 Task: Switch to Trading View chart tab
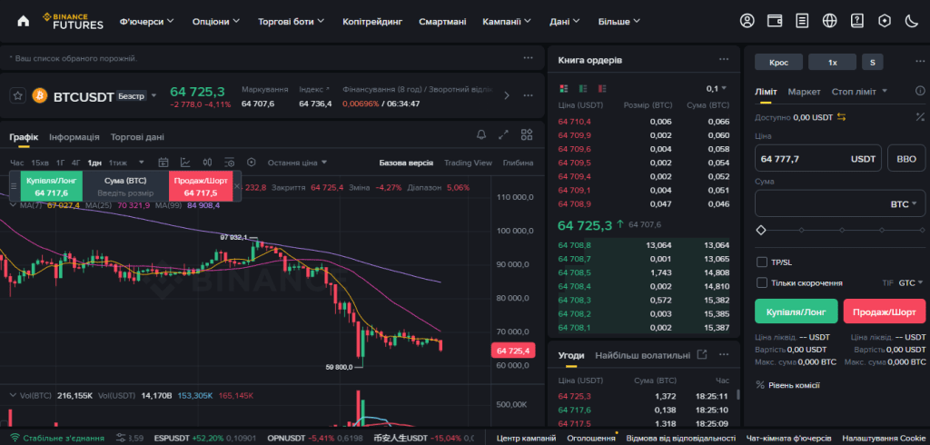[x=468, y=163]
